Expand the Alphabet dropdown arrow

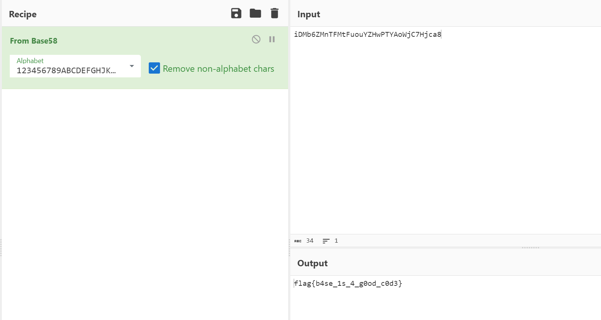tap(132, 66)
